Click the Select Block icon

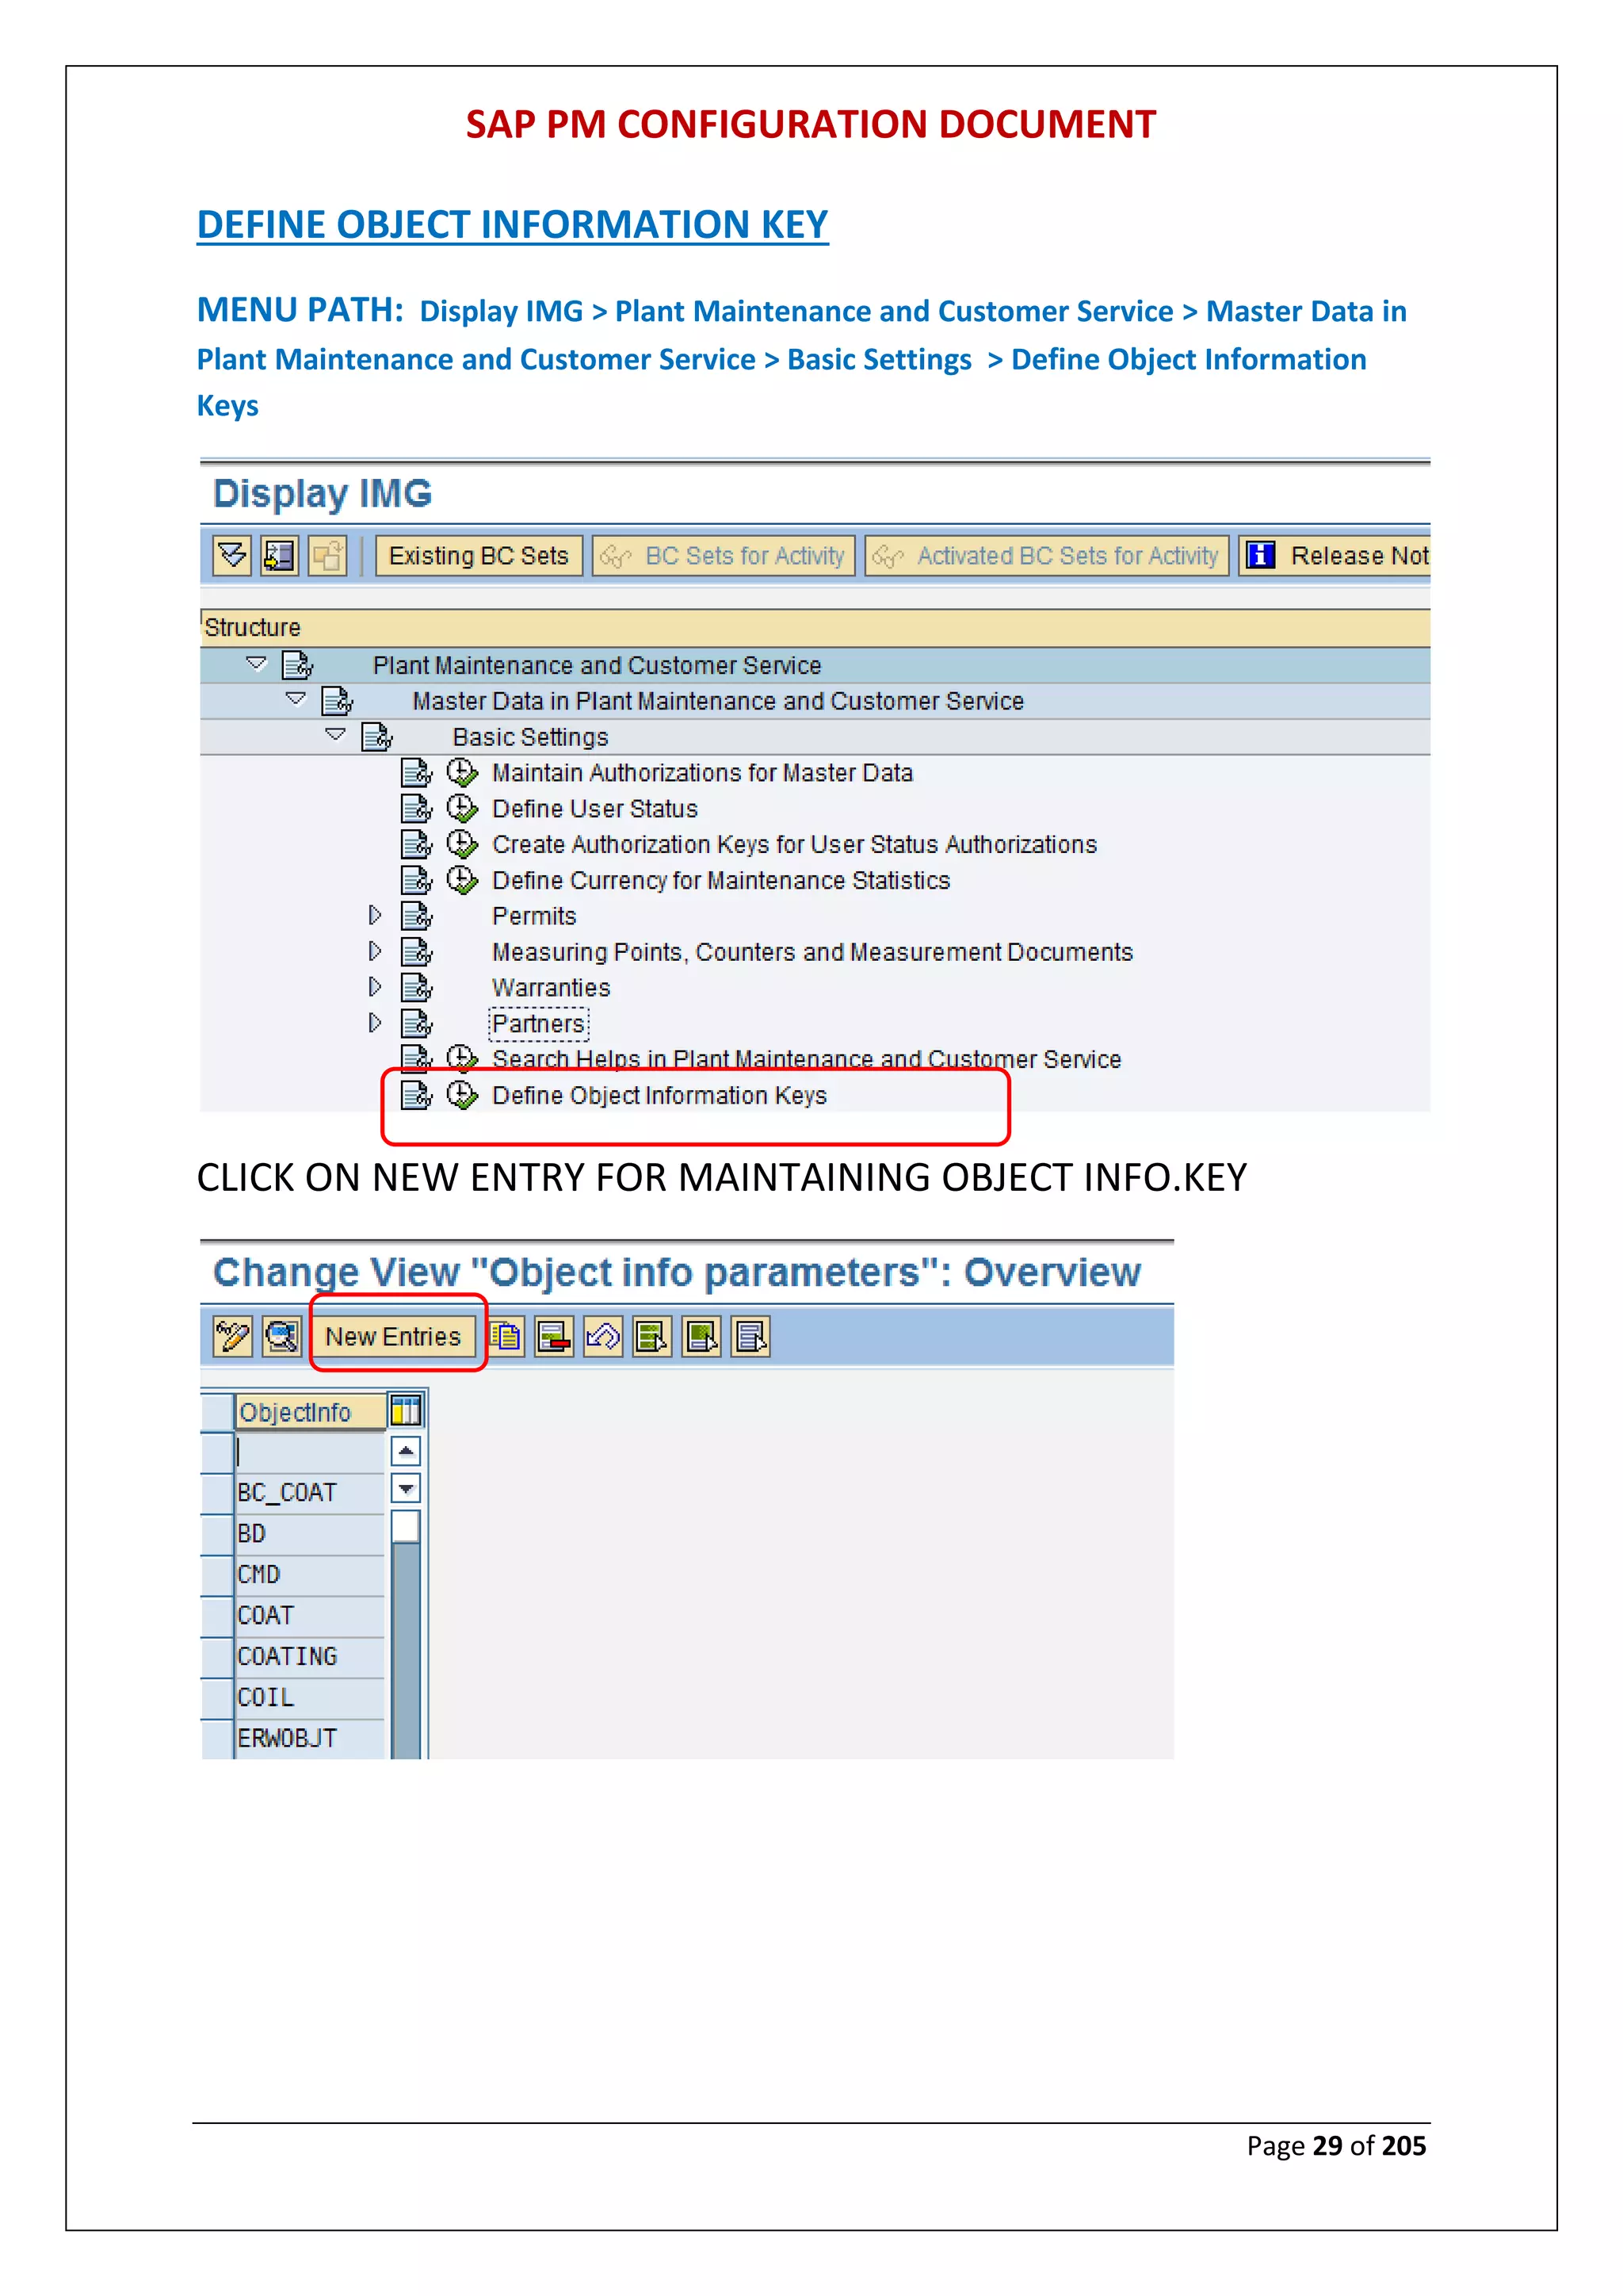(701, 1337)
